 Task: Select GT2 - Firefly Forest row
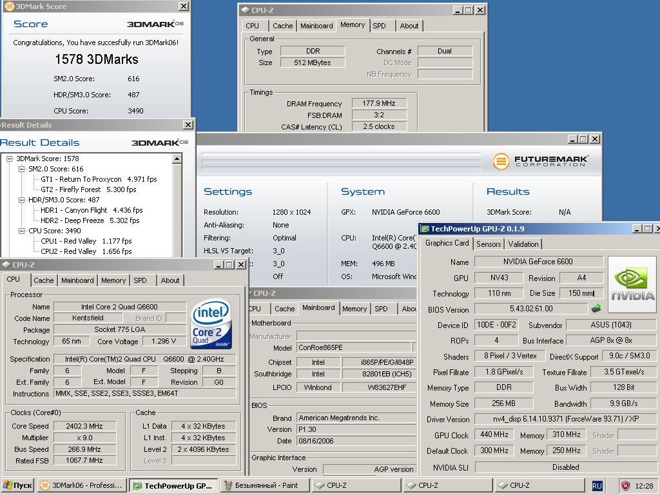[88, 189]
